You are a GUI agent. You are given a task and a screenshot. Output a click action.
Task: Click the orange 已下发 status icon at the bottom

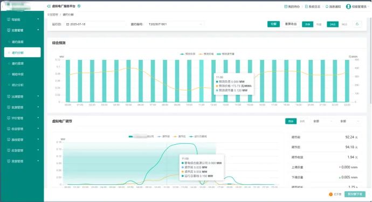tap(330, 194)
